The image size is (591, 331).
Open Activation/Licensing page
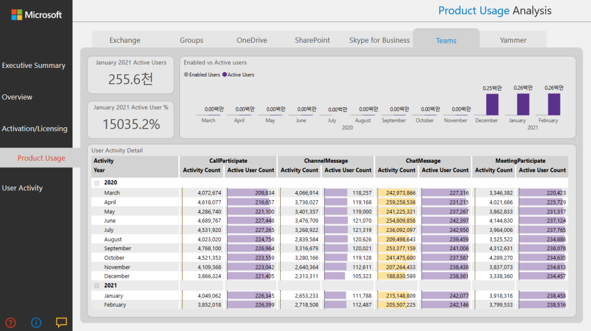point(35,128)
